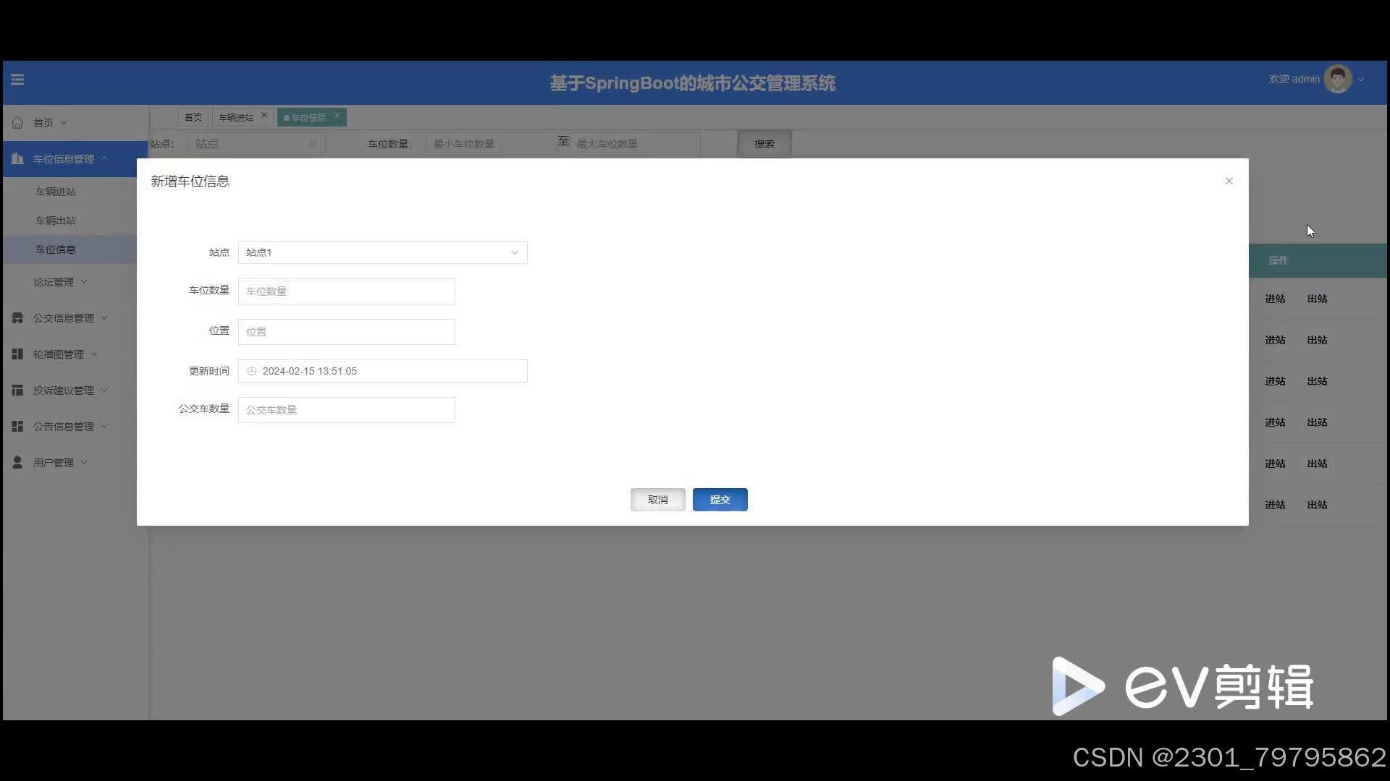Select 车辆出站 in the sidebar
This screenshot has height=781, width=1390.
[x=56, y=221]
